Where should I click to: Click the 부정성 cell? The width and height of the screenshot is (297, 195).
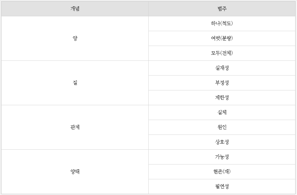[x=222, y=83]
